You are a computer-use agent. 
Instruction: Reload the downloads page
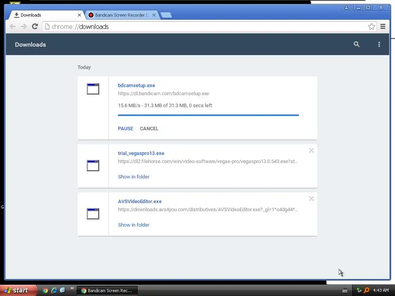35,26
